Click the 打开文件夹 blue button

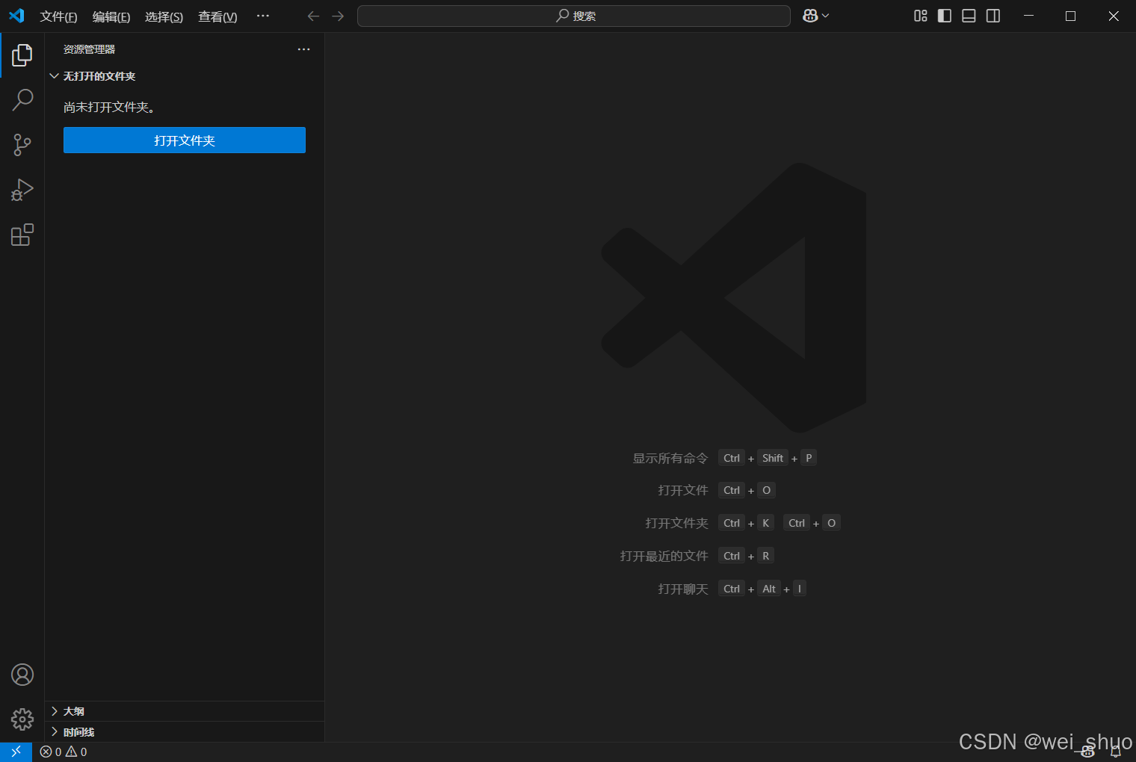point(185,140)
